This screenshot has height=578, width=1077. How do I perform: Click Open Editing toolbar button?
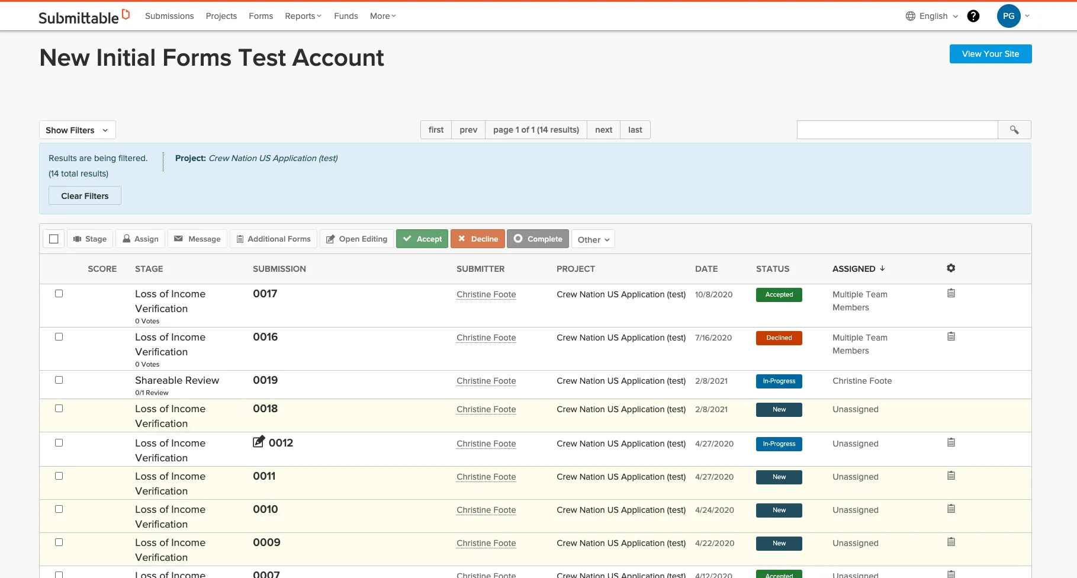point(356,239)
